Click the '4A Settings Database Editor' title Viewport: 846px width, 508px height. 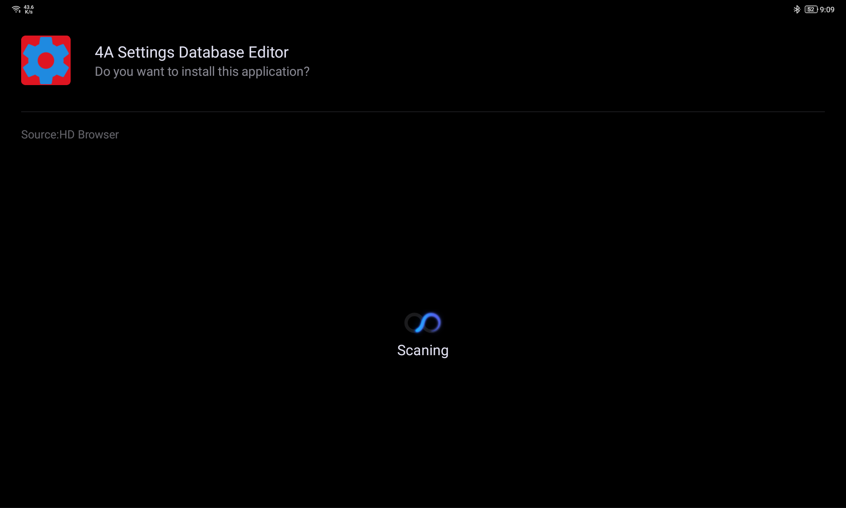[x=191, y=52]
